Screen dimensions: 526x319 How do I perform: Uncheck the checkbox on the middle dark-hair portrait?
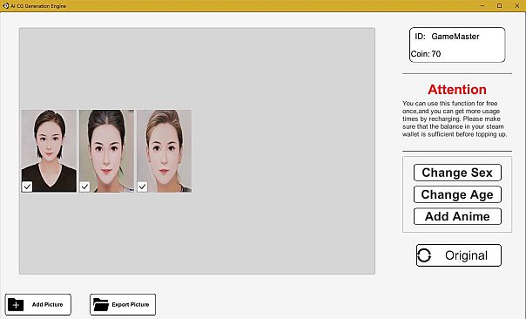tap(84, 187)
